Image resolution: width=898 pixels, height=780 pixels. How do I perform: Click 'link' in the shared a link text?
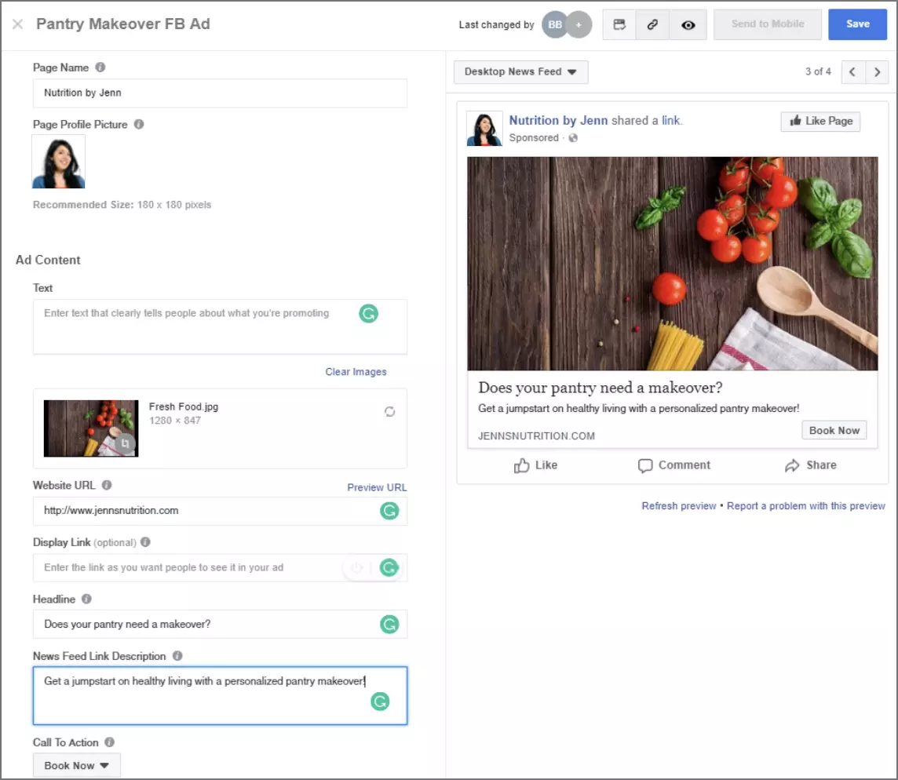671,120
